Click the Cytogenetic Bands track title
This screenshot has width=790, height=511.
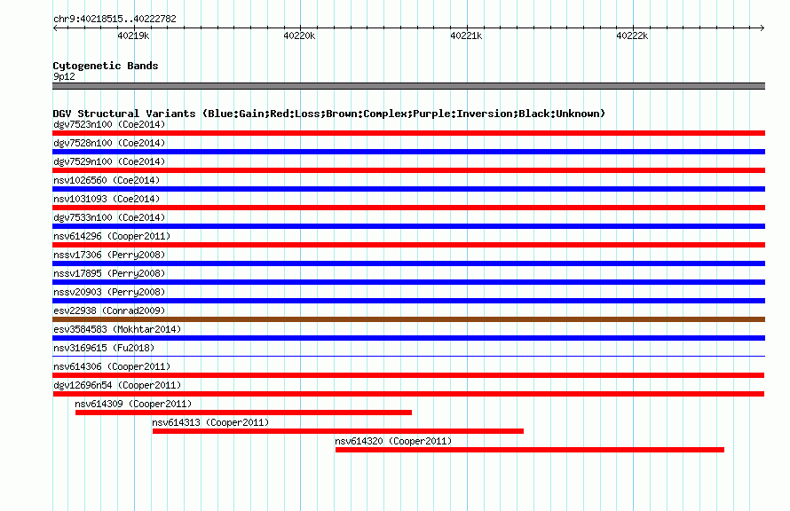pyautogui.click(x=106, y=66)
